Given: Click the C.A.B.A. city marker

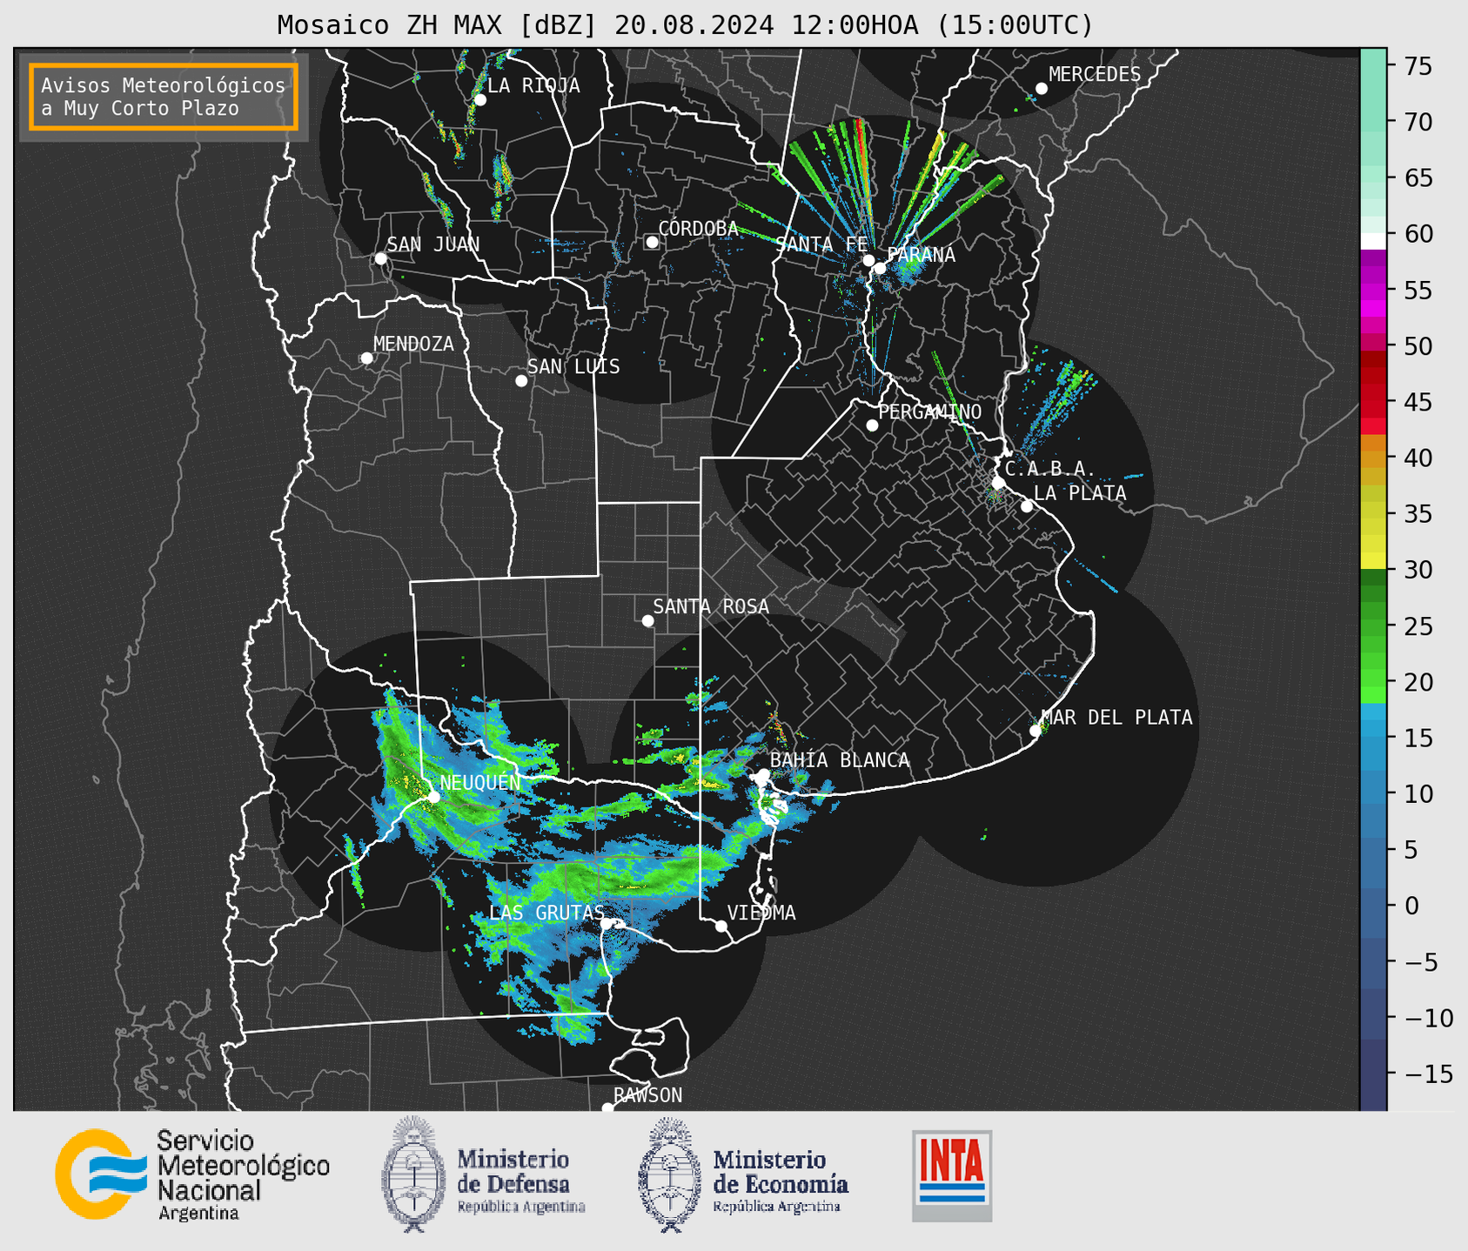Looking at the screenshot, I should tap(999, 483).
